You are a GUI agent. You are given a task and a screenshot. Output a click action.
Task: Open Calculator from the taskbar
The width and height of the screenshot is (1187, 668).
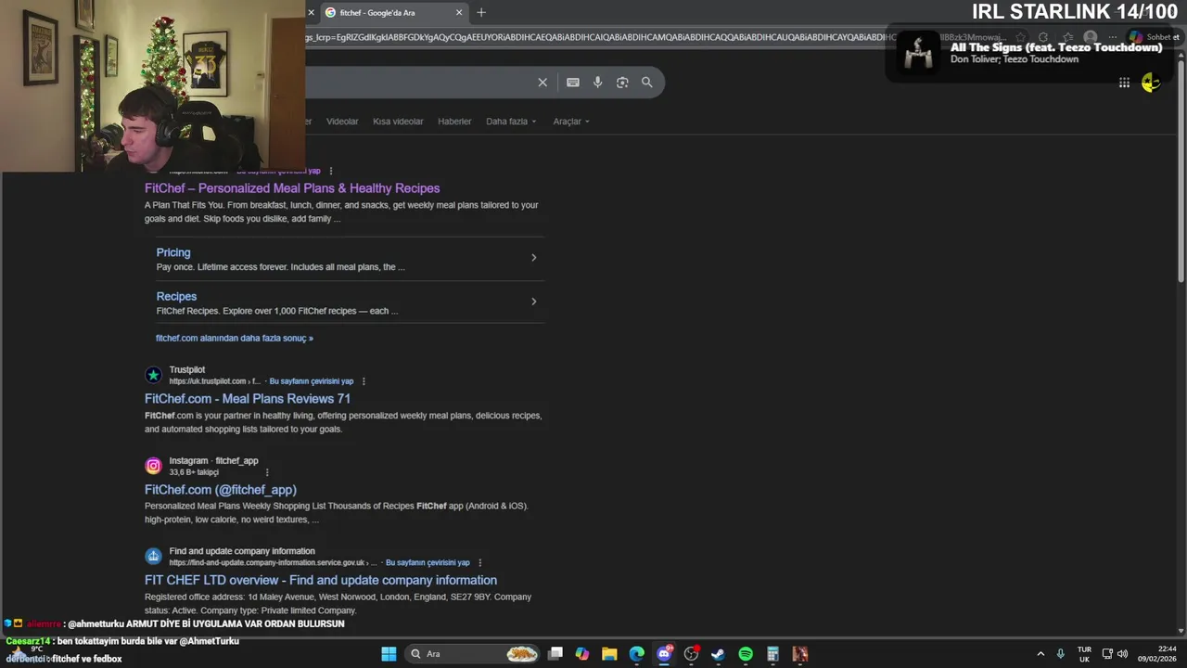[x=772, y=654]
